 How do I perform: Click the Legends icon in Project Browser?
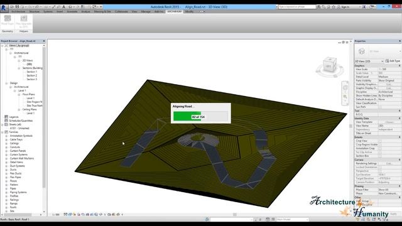6,117
